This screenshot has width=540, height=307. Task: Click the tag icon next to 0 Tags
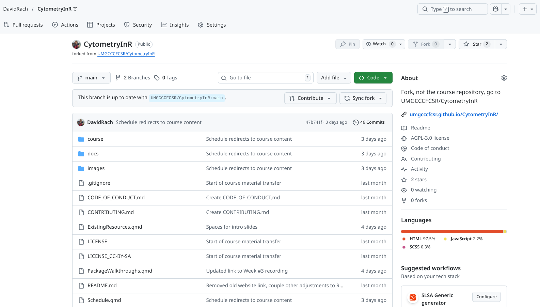click(x=157, y=78)
